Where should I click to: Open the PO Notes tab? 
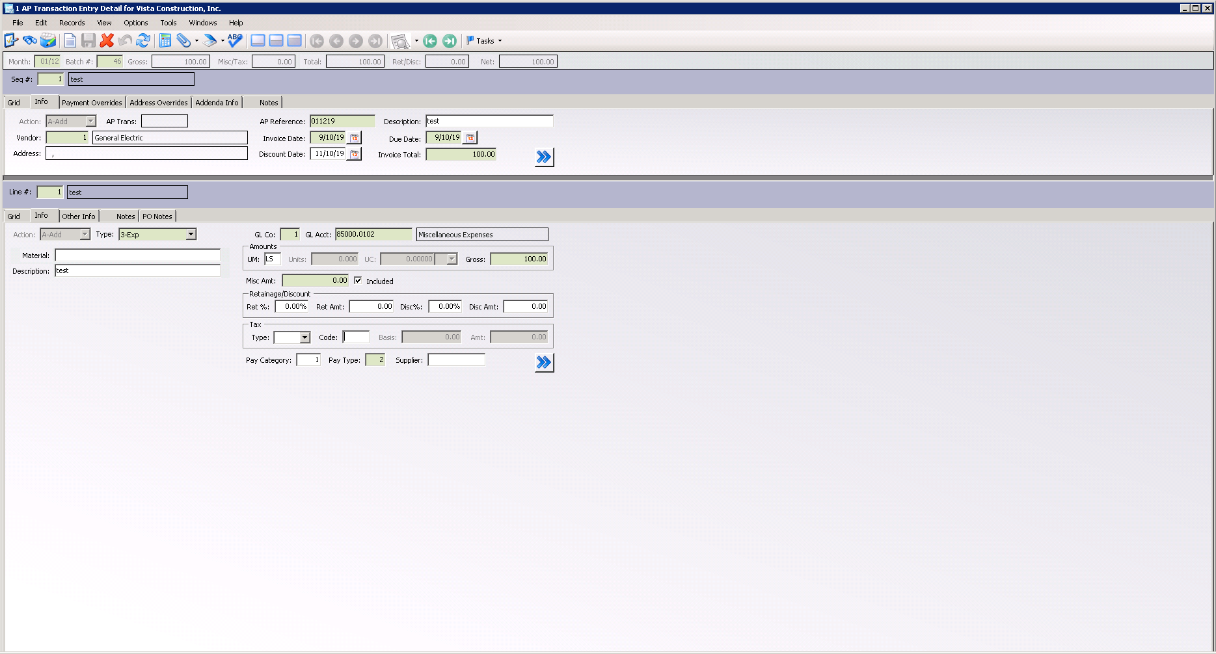pos(157,216)
